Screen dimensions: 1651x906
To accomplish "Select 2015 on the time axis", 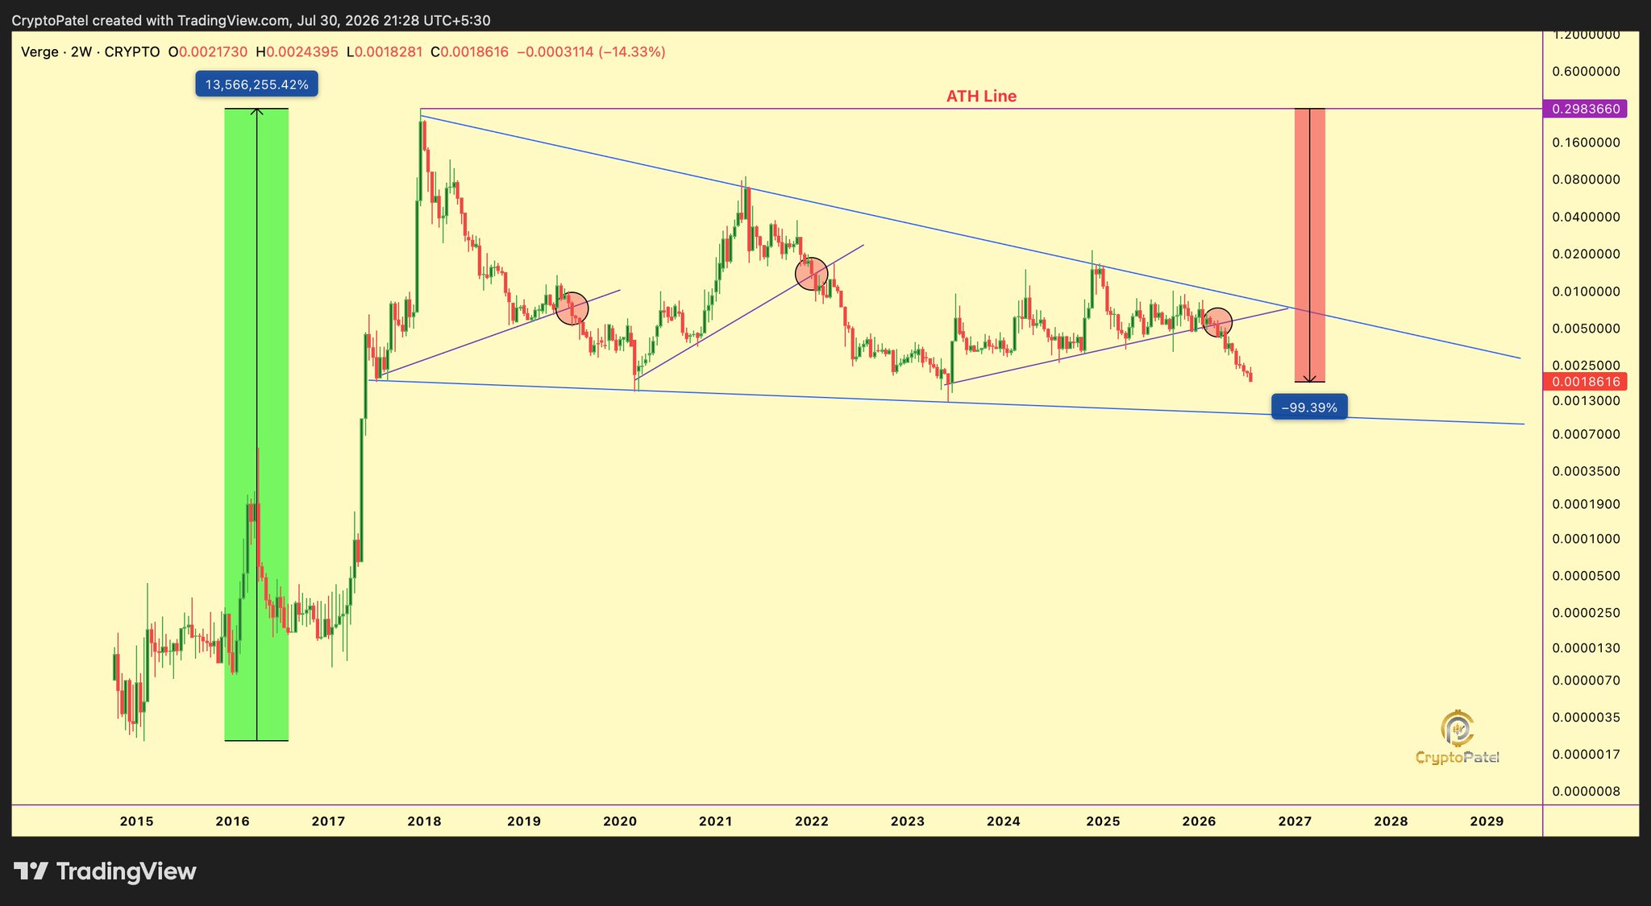I will click(x=136, y=821).
